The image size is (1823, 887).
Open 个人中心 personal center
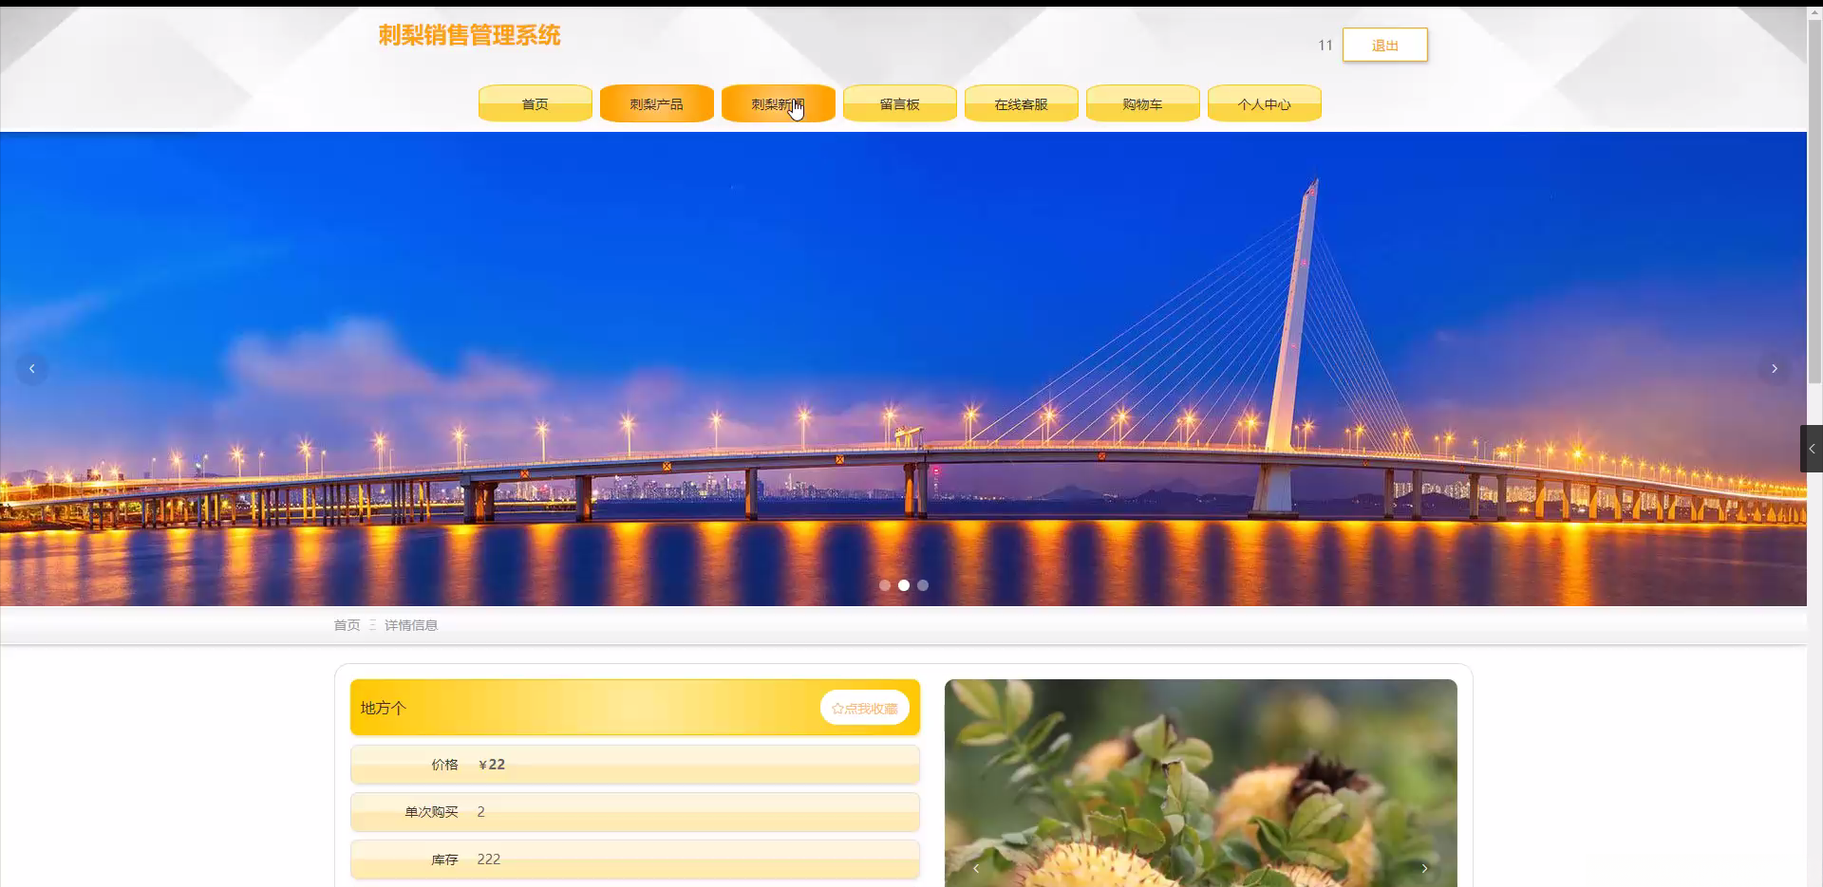point(1265,103)
